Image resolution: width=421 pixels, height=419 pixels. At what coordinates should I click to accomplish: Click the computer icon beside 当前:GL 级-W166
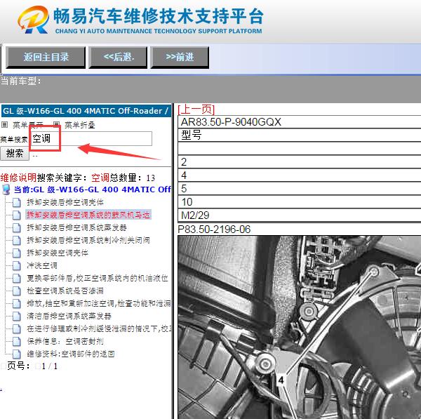click(6, 189)
